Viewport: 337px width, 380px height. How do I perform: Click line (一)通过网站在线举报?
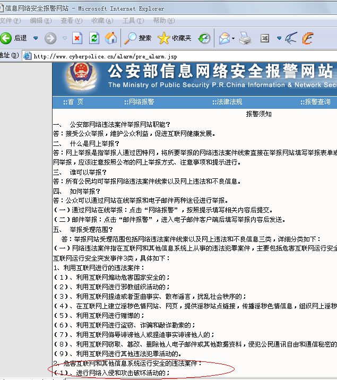coord(163,210)
